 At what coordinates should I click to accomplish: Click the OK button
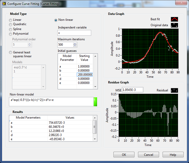tap(124, 155)
